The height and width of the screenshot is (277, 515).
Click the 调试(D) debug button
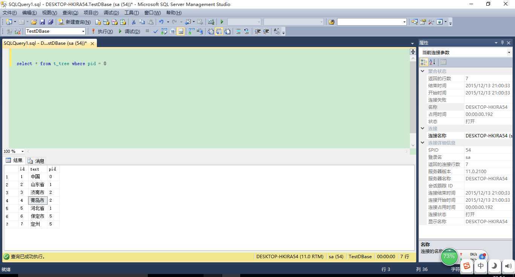(x=129, y=31)
